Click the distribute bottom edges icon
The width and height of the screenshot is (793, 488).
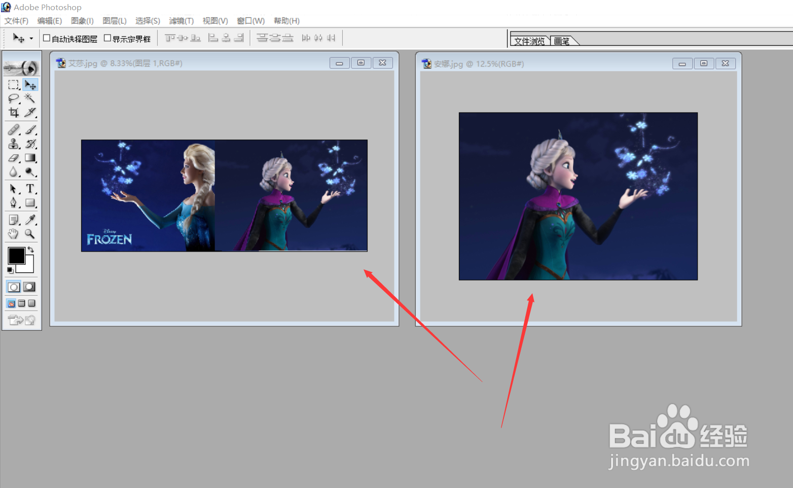[287, 38]
